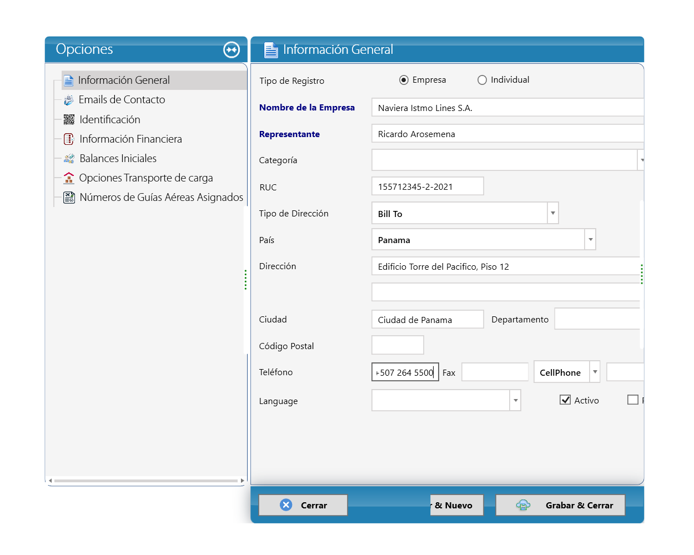This screenshot has height=555, width=694.
Task: Click the Opciones panel horizontal scrollbar
Action: 146,481
